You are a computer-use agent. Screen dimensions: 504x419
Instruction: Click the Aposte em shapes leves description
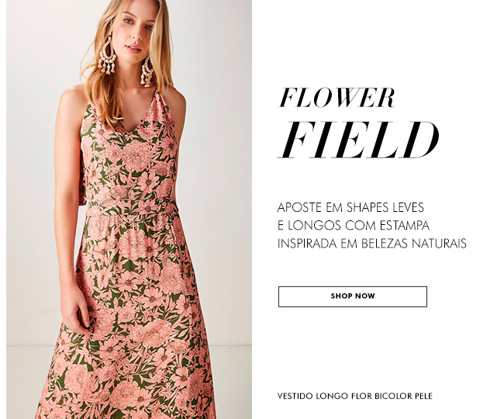(372, 226)
